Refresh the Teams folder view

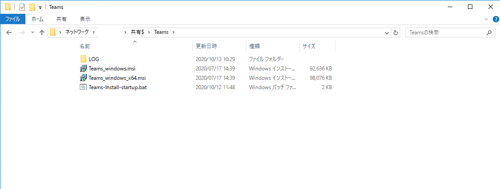click(396, 33)
